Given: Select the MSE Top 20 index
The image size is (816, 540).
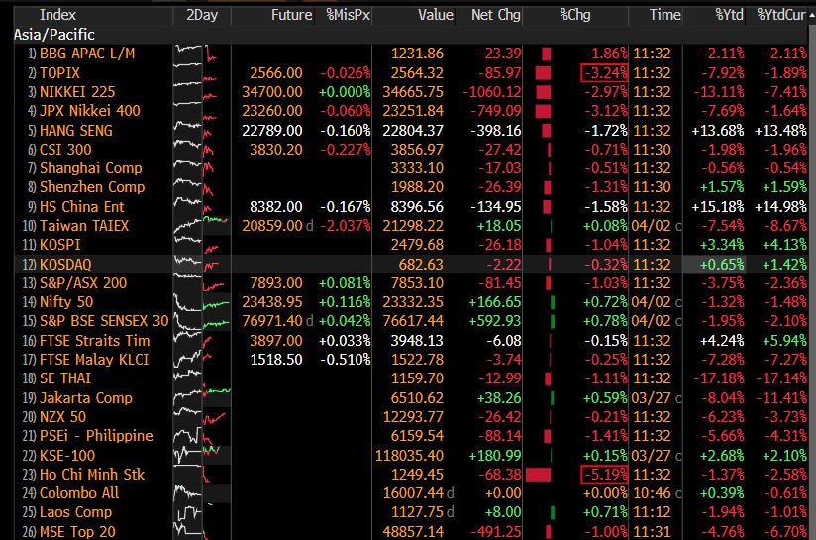Looking at the screenshot, I should (x=77, y=532).
